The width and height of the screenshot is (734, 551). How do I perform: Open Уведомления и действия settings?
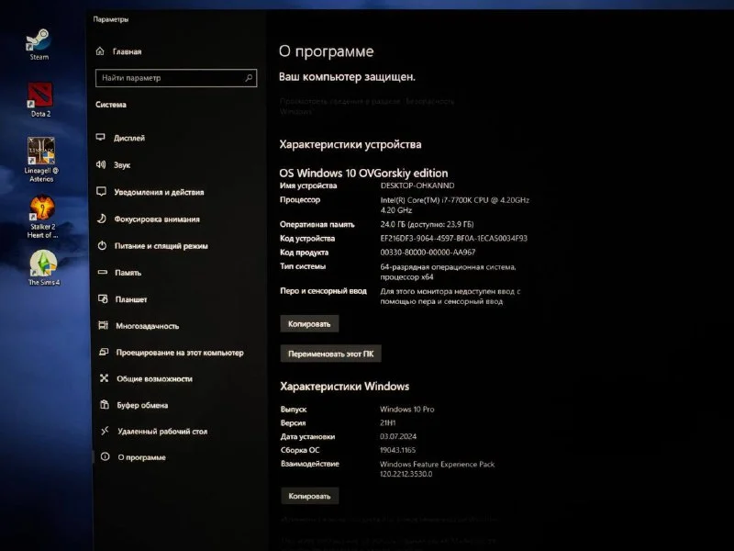coord(159,192)
